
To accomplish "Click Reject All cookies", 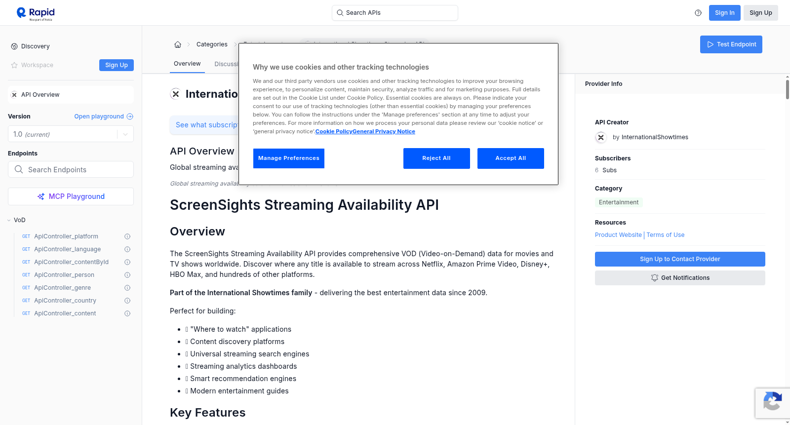I will click(x=436, y=158).
